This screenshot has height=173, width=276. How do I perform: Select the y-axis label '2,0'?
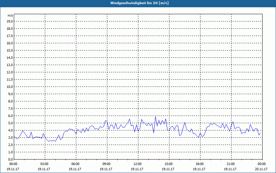pyautogui.click(x=10, y=145)
